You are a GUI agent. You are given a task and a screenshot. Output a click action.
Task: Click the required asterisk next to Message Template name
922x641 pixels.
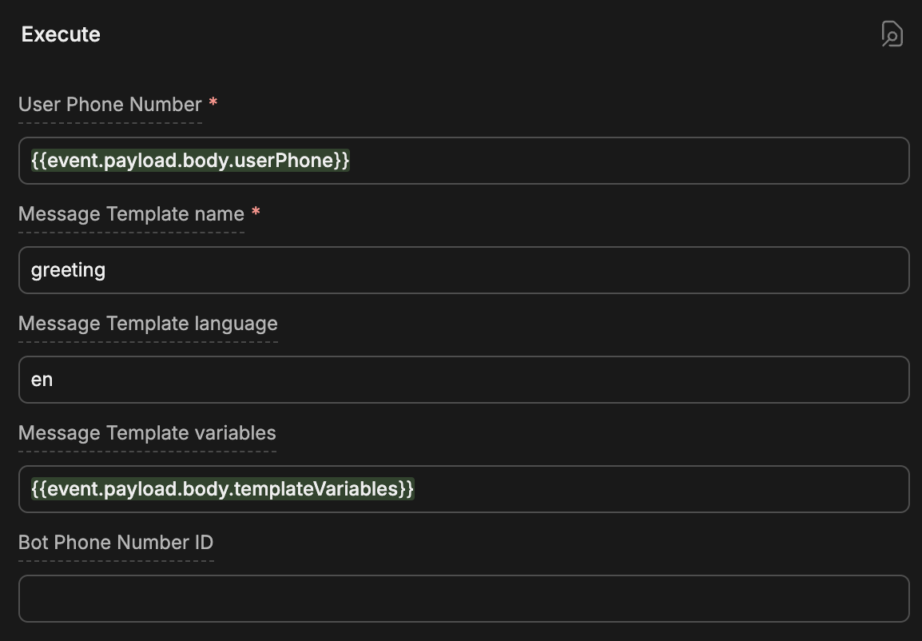256,212
